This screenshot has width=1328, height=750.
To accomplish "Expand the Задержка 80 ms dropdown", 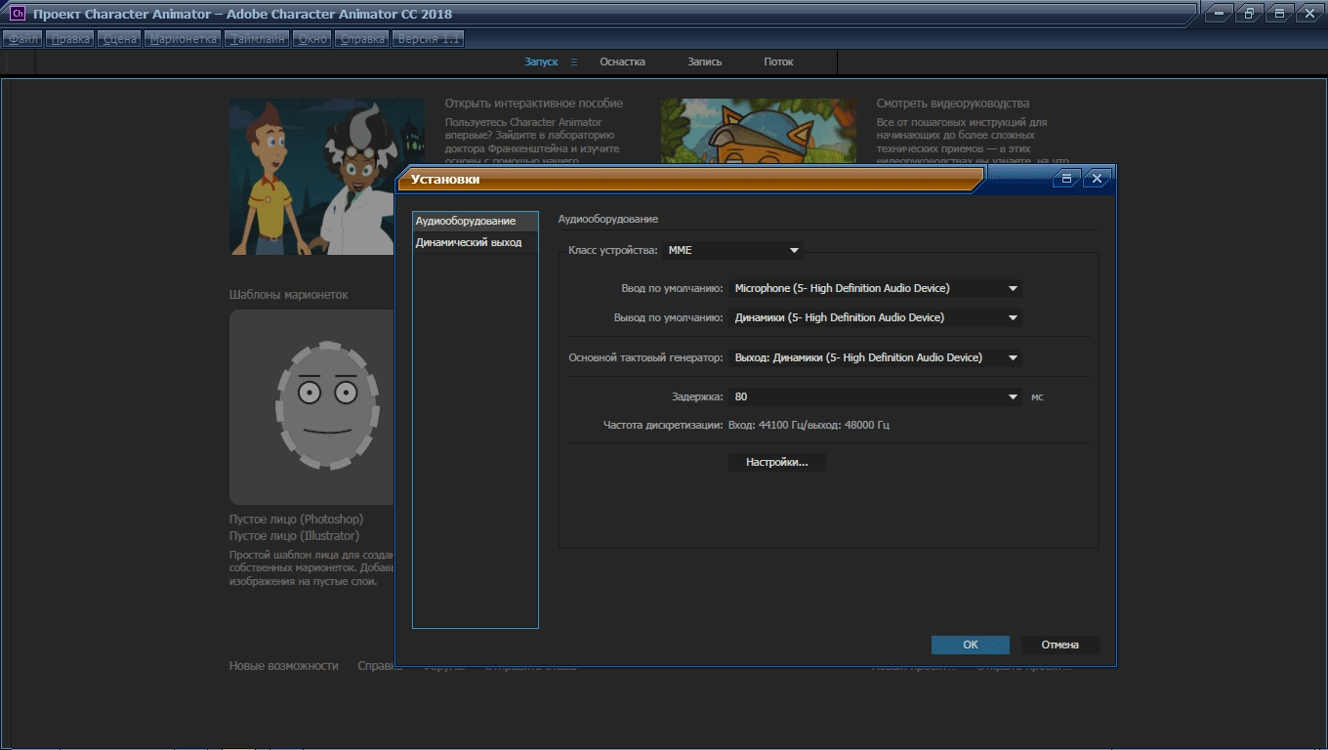I will [x=876, y=396].
